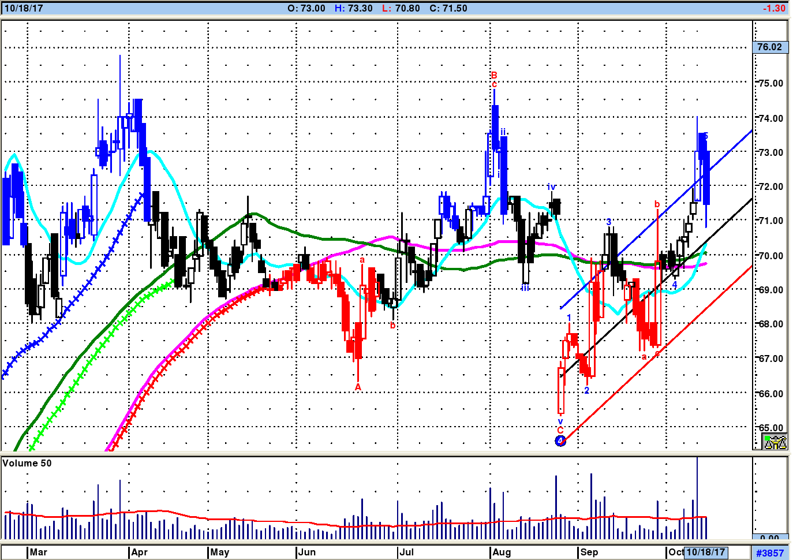
Task: Click the 0.00 volume scale value
Action: point(769,538)
